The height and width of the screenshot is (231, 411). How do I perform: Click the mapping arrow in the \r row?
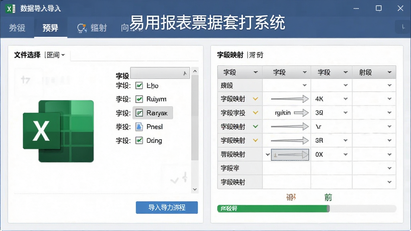(290, 126)
